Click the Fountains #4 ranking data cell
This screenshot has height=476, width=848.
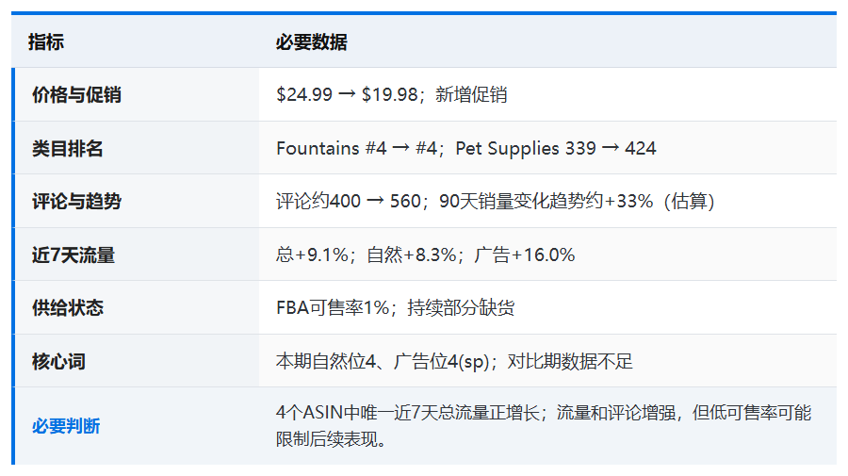[546, 148]
